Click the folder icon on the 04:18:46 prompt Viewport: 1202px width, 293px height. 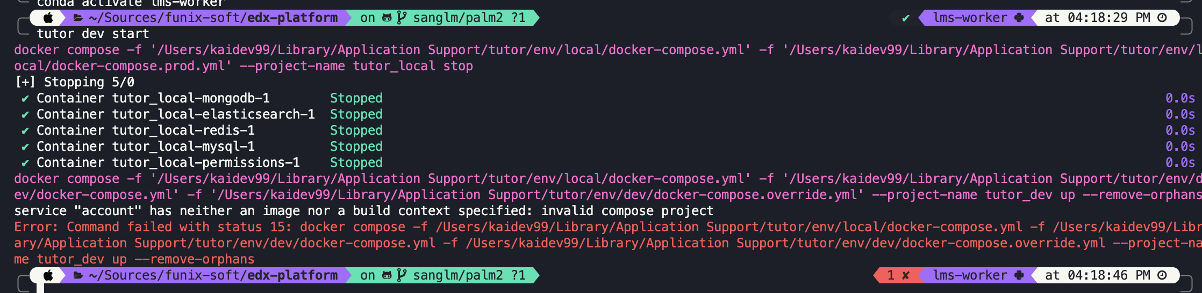(78, 275)
